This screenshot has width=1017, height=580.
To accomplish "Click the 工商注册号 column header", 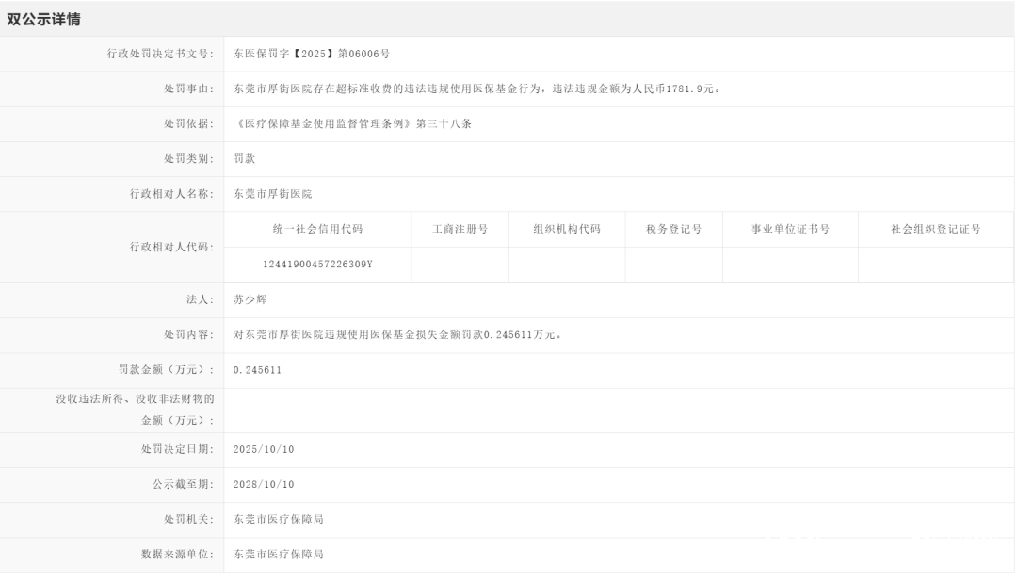I will coord(460,230).
